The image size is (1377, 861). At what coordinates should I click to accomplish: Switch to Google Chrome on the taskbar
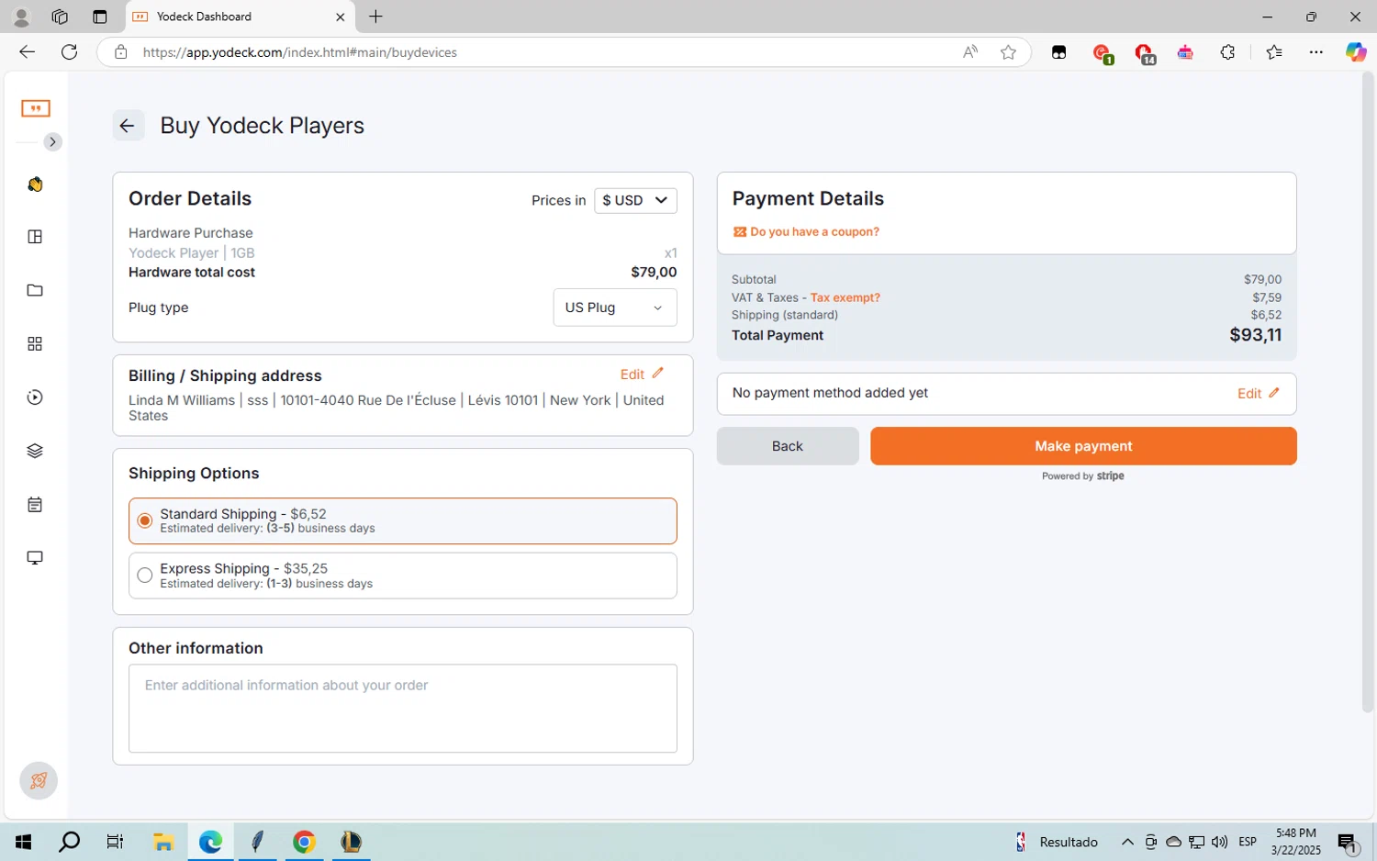pos(304,842)
